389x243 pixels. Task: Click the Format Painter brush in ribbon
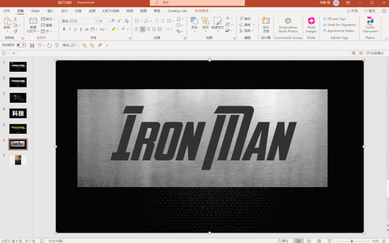pos(15,31)
